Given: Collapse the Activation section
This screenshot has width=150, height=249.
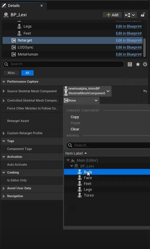Looking at the screenshot, I should [3, 157].
